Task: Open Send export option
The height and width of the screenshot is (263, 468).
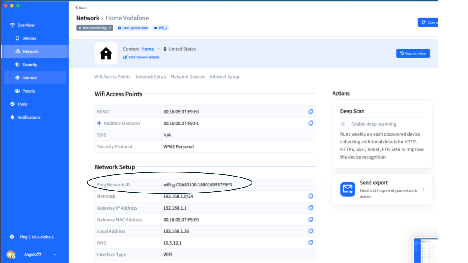Action: coord(382,189)
